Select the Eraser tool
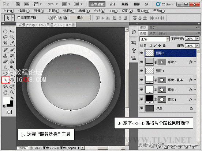Viewport: 202px width, 151px height. pyautogui.click(x=5, y=61)
